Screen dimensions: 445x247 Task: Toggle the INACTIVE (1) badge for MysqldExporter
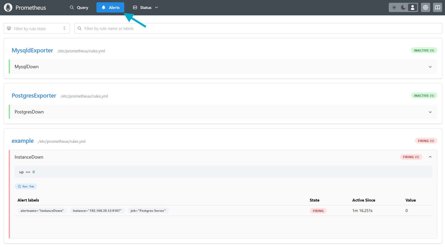[x=424, y=50]
